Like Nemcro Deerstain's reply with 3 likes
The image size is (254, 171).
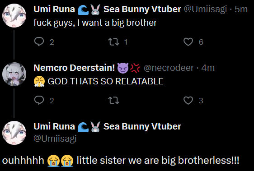[188, 100]
